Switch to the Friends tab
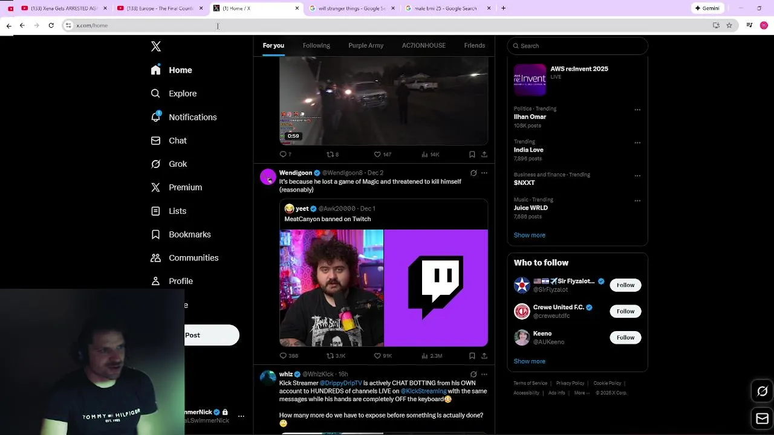 click(x=475, y=45)
